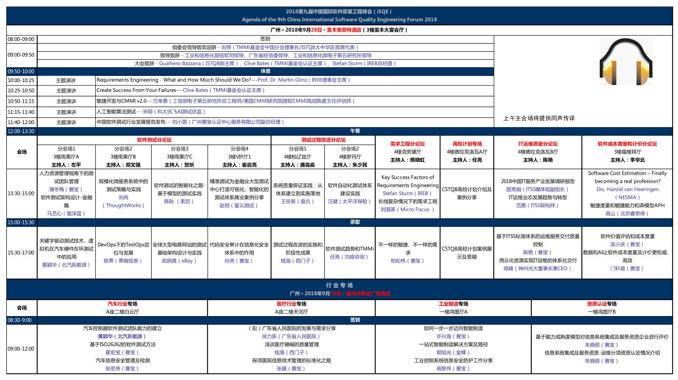Click the 13:30-15:00 time cell

[22, 194]
